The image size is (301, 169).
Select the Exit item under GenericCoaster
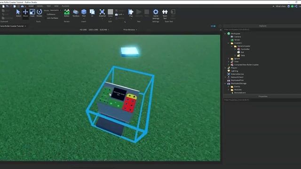[240, 52]
